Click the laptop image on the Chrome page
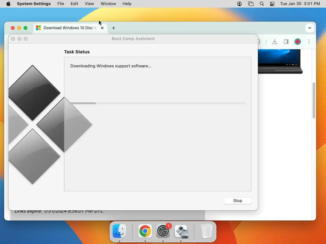Viewport: 326px width, 244px height. pos(280,61)
